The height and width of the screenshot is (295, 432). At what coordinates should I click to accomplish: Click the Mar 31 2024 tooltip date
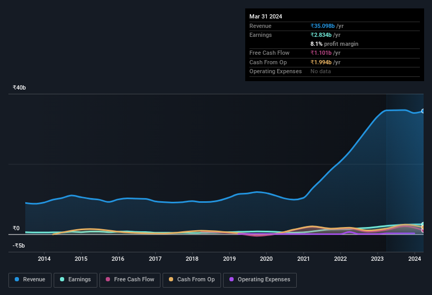(266, 16)
